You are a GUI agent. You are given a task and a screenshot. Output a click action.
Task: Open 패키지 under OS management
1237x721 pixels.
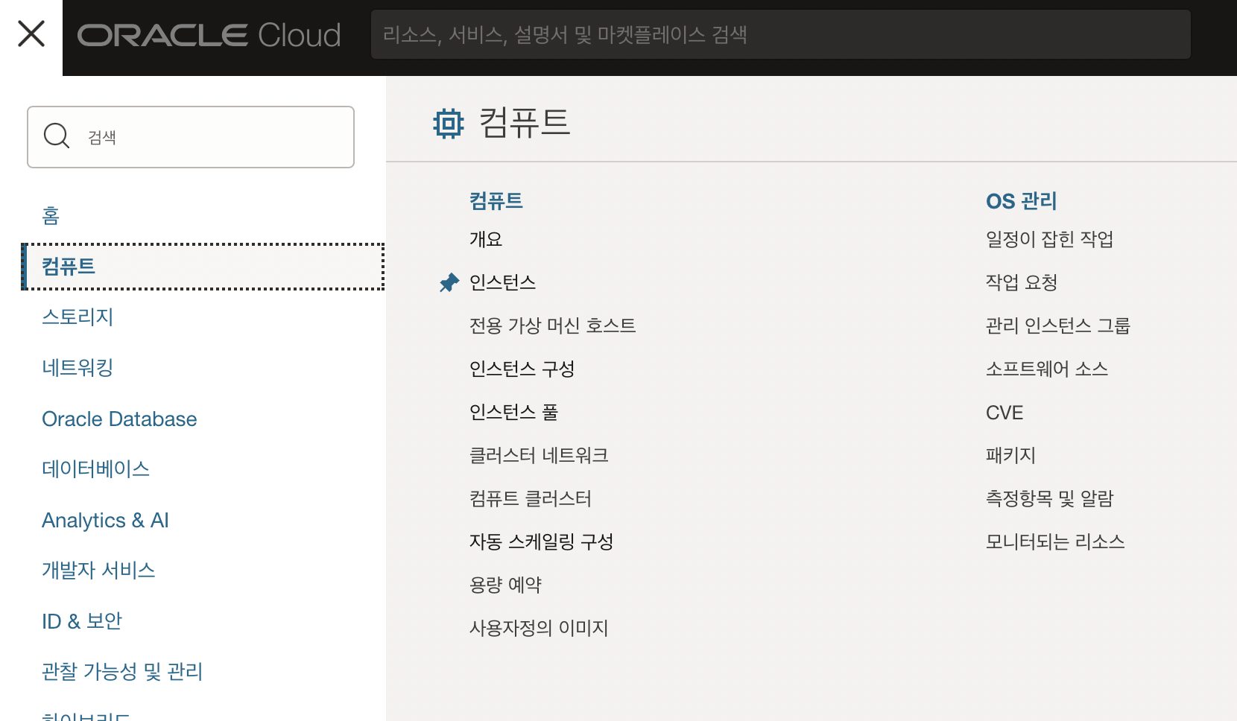pos(1010,456)
